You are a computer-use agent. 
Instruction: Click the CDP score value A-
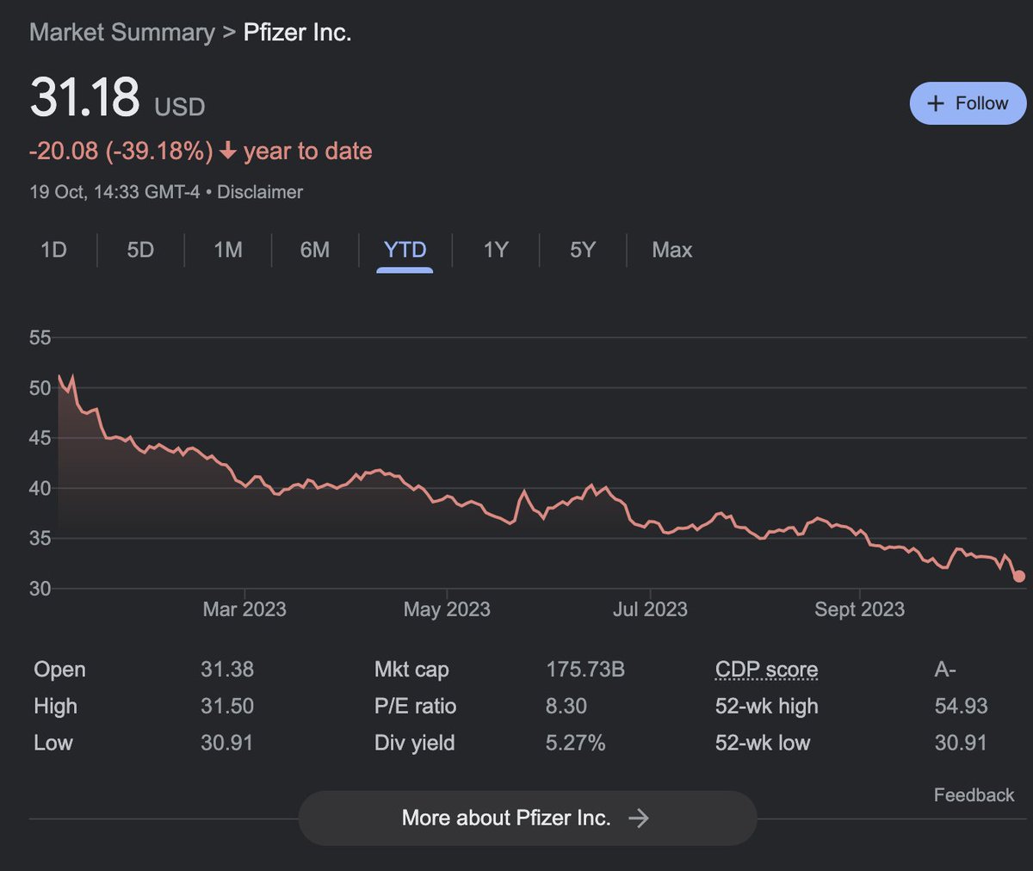[x=945, y=670]
